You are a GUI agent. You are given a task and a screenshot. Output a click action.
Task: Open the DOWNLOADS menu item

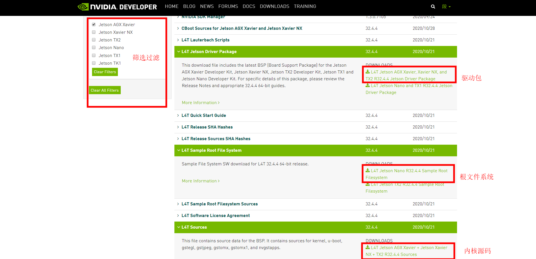tap(274, 6)
